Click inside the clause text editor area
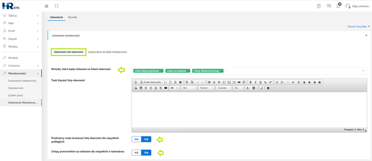372x161 pixels. [x=249, y=110]
